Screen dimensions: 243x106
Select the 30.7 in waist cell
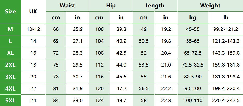[x=77, y=77]
